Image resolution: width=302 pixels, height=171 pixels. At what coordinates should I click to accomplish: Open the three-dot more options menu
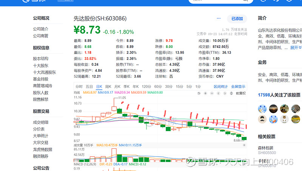219,18
